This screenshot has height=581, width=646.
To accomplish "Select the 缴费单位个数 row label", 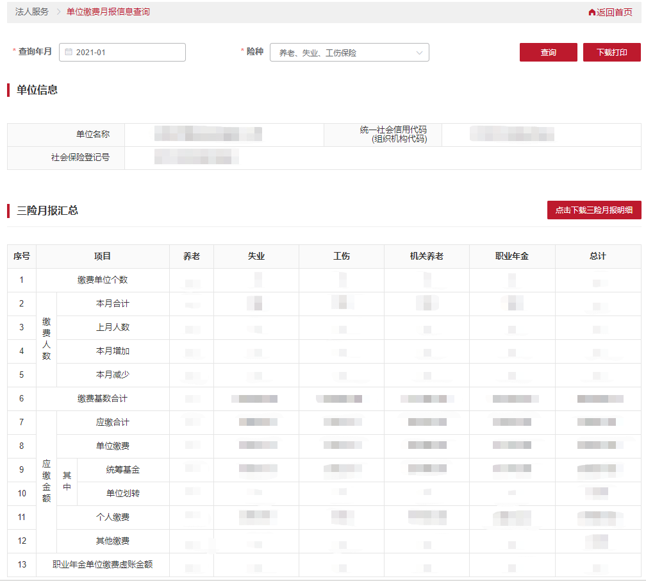I will click(103, 280).
